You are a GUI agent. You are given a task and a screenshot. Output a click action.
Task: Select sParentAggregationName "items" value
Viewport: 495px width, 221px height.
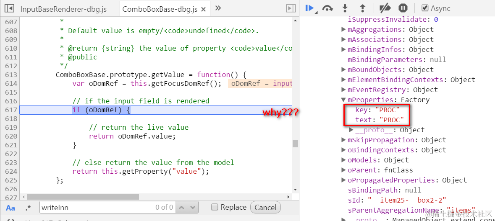[461, 210]
